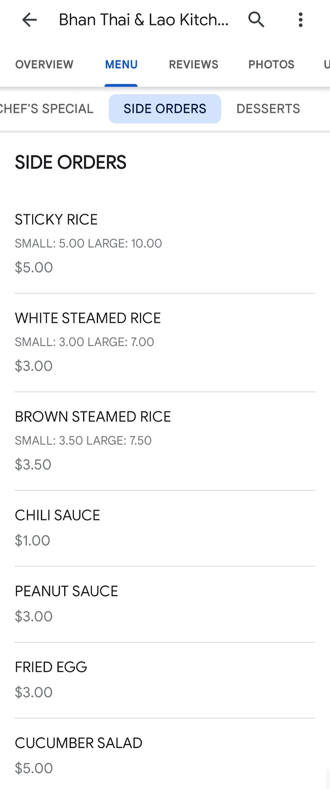Click the Side Orders section heading
330x789 pixels.
pyautogui.click(x=71, y=163)
